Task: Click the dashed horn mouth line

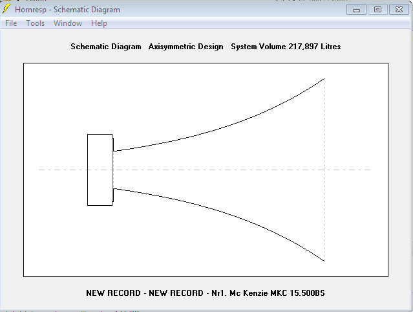Action: 324,170
